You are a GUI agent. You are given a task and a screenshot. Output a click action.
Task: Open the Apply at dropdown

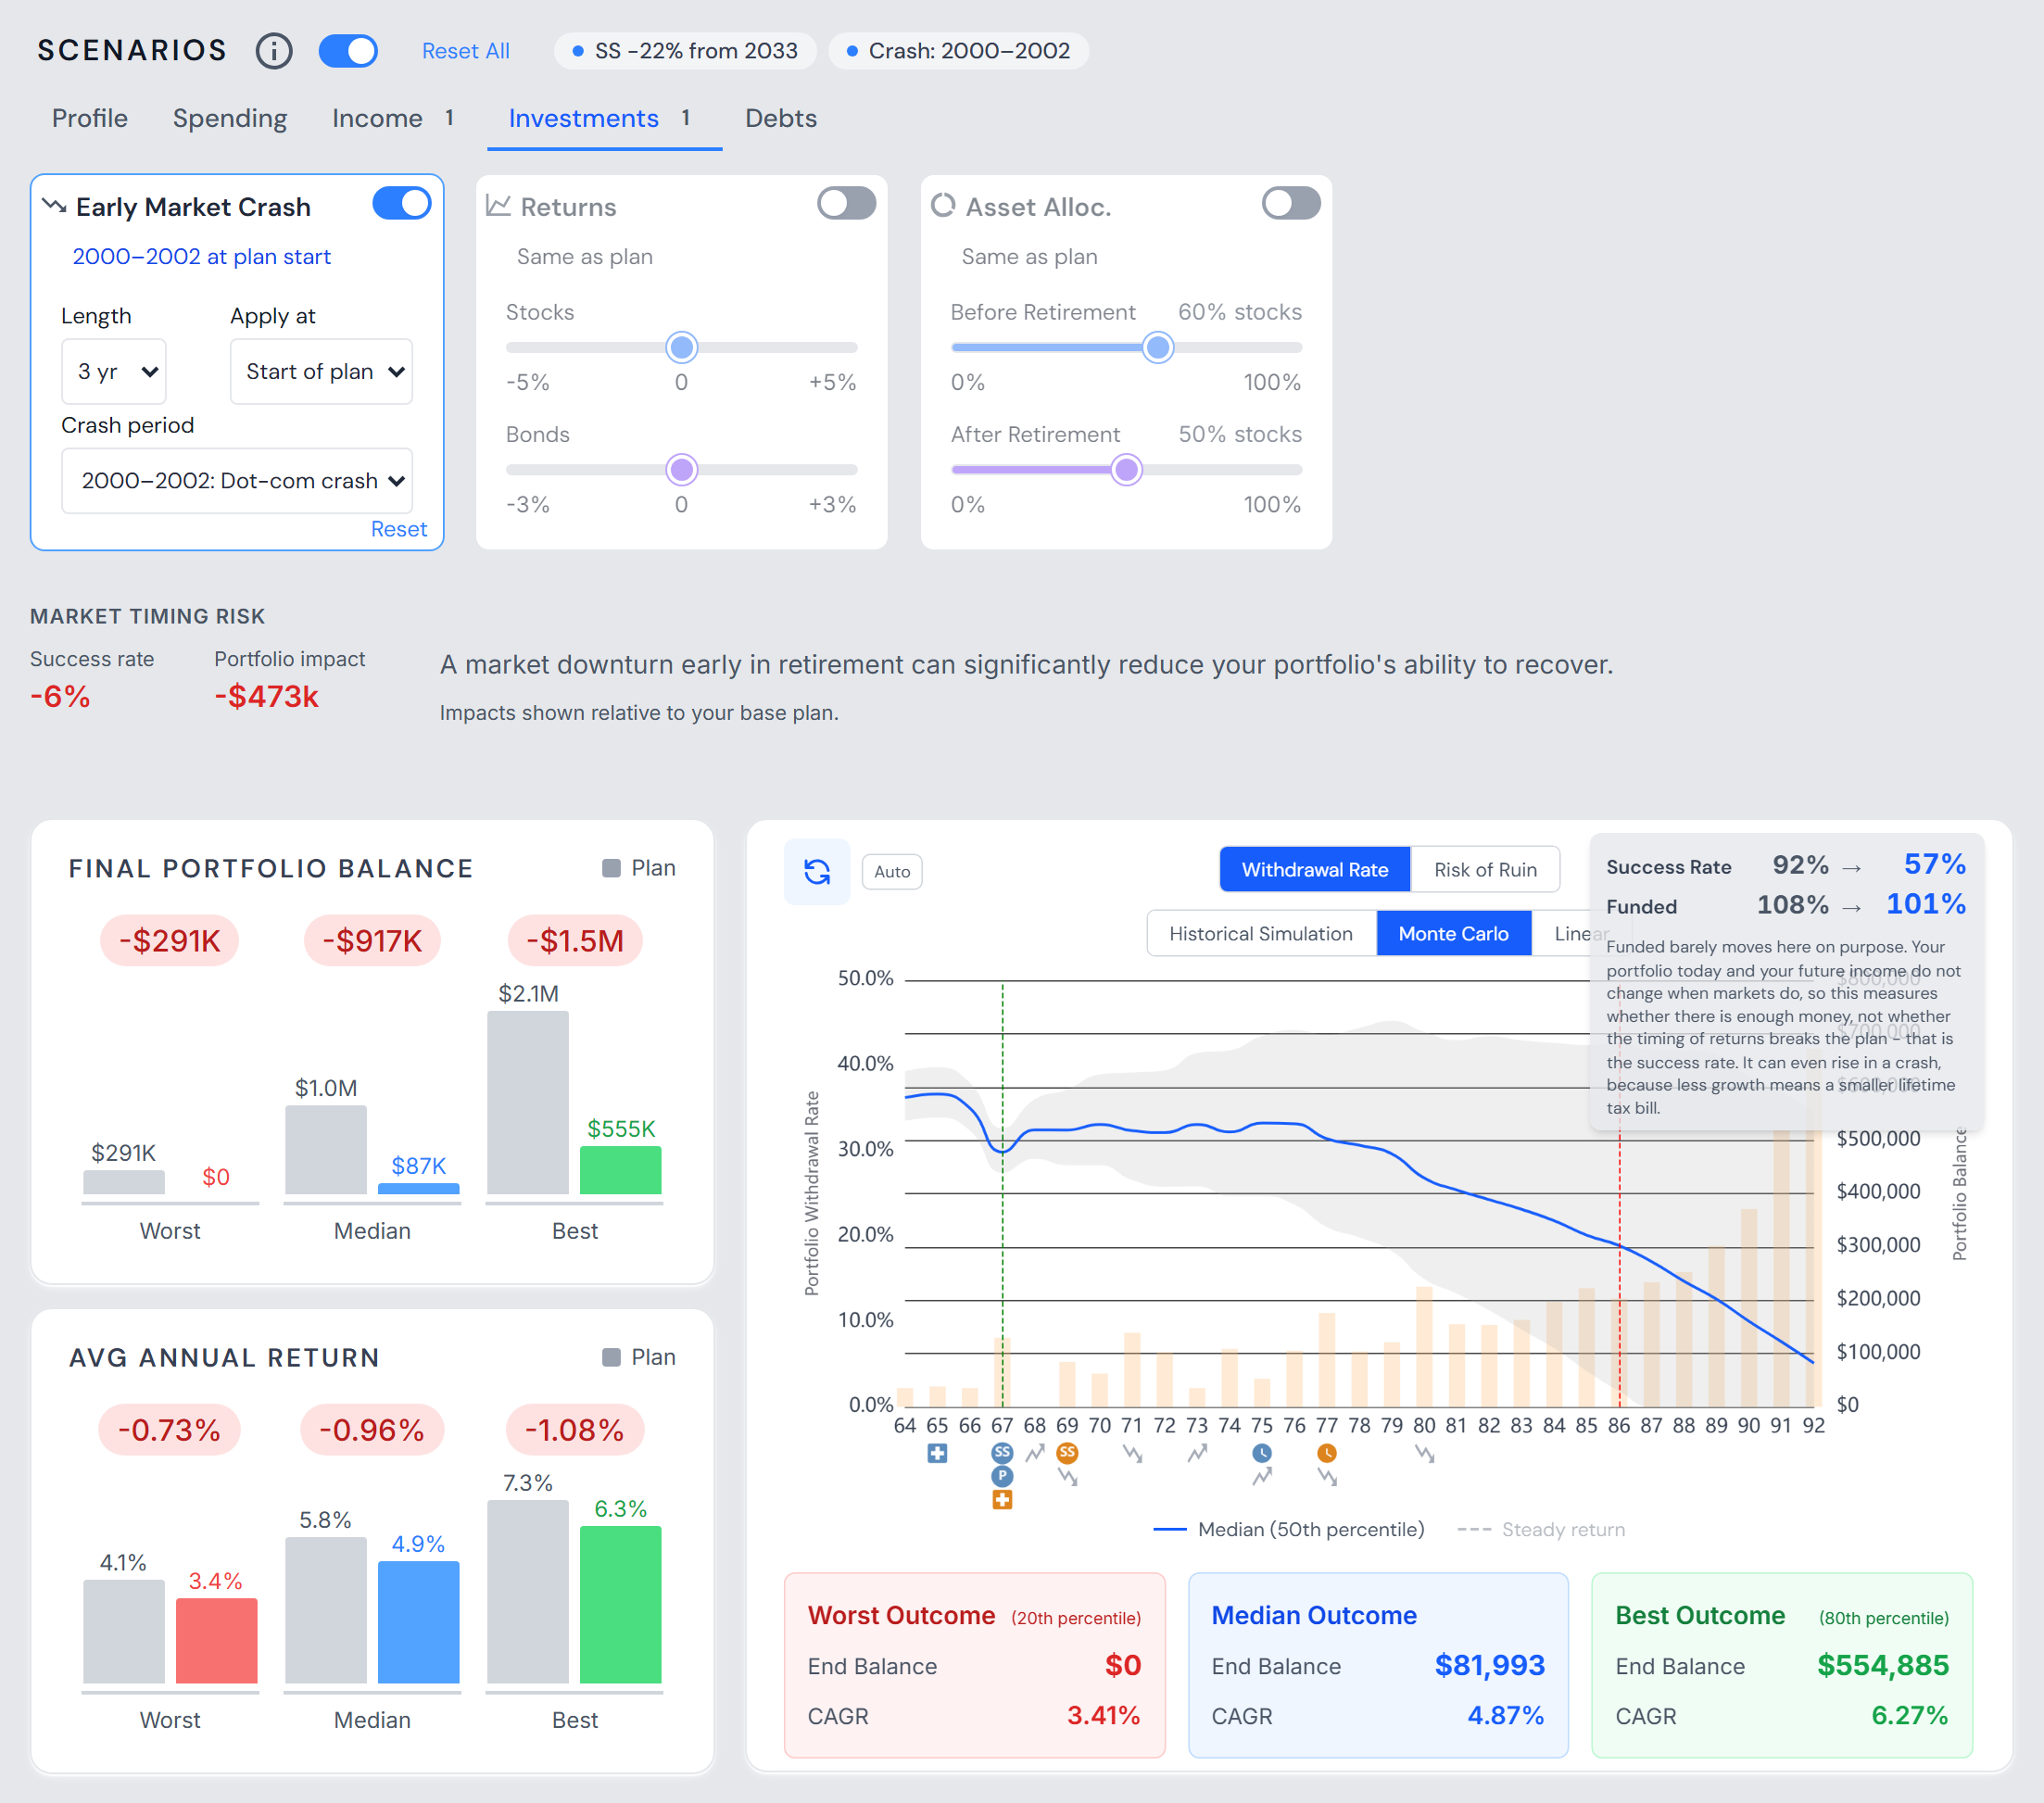pos(321,372)
